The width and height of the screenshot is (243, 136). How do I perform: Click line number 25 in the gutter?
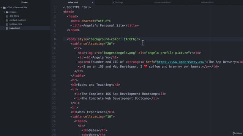click(54, 117)
